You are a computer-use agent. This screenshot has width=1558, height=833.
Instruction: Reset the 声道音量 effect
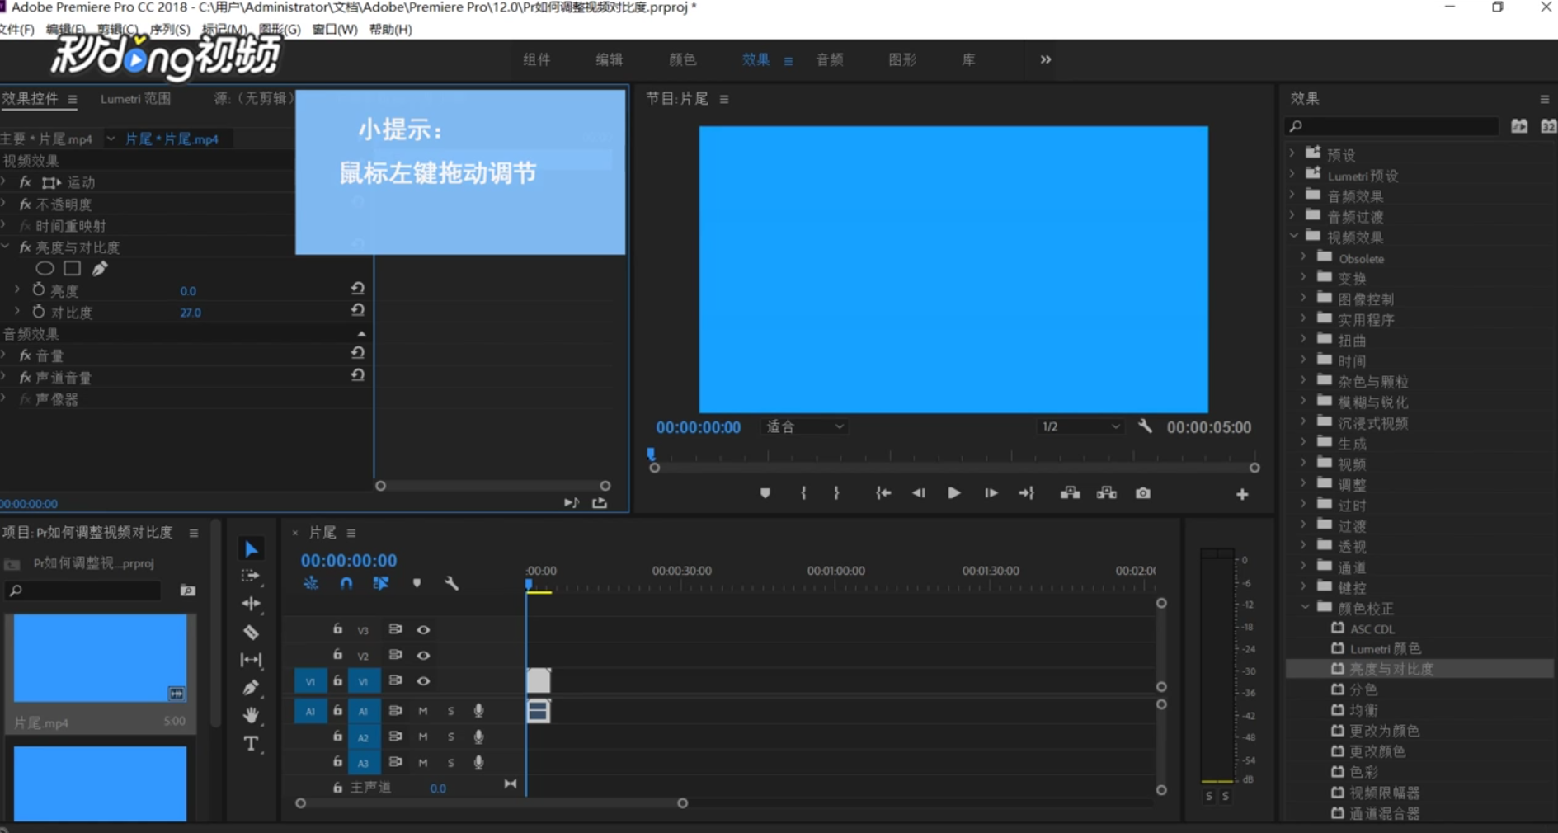357,375
